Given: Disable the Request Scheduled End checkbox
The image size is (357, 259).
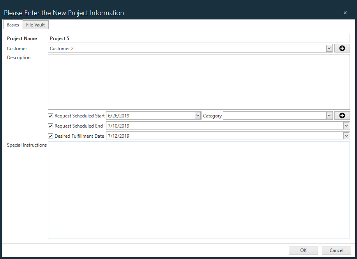Looking at the screenshot, I should [x=50, y=126].
